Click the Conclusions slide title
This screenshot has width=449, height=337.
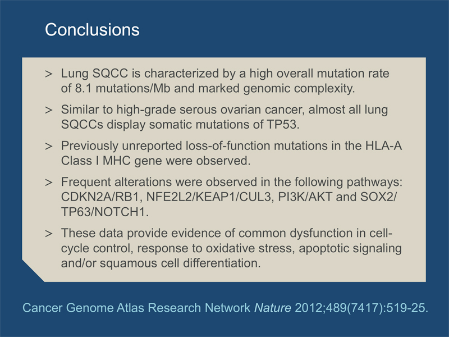pyautogui.click(x=92, y=30)
